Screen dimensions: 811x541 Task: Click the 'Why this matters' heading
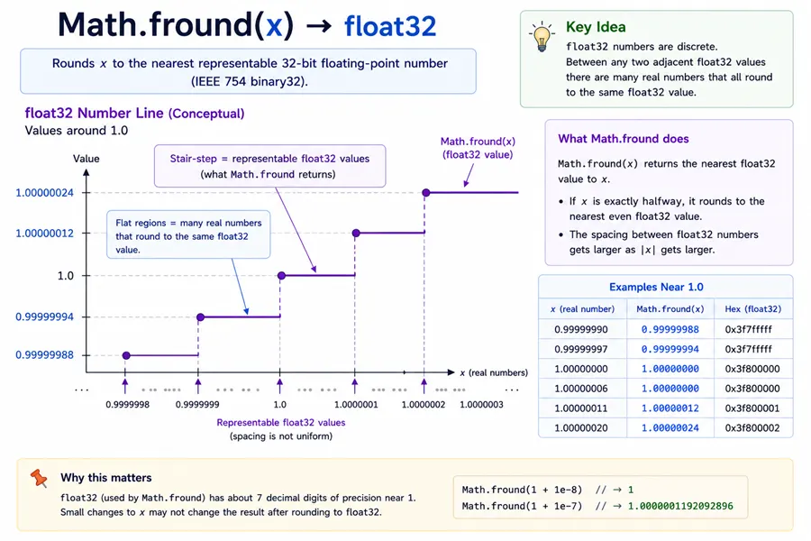tap(106, 477)
